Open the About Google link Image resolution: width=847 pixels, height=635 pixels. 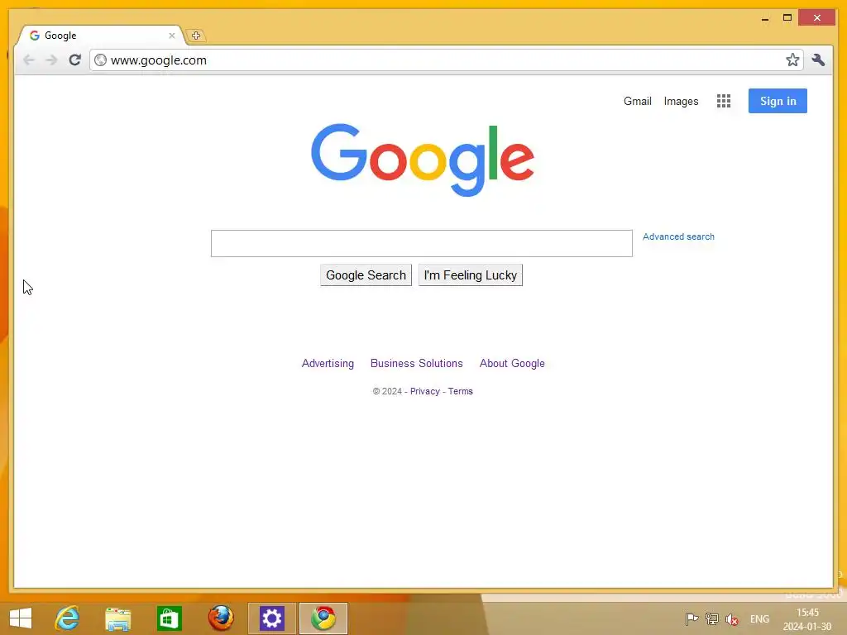point(512,364)
